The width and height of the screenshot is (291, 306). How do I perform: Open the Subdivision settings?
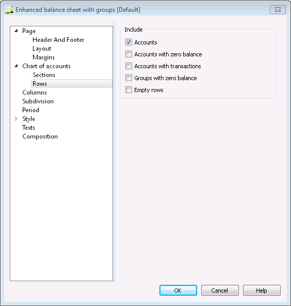tap(38, 101)
